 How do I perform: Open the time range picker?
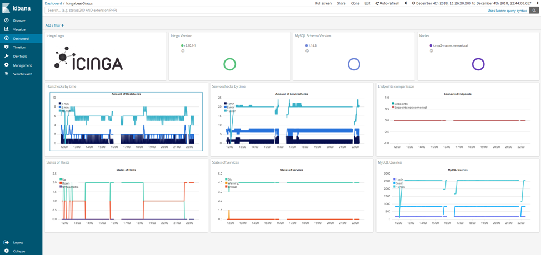coord(472,3)
